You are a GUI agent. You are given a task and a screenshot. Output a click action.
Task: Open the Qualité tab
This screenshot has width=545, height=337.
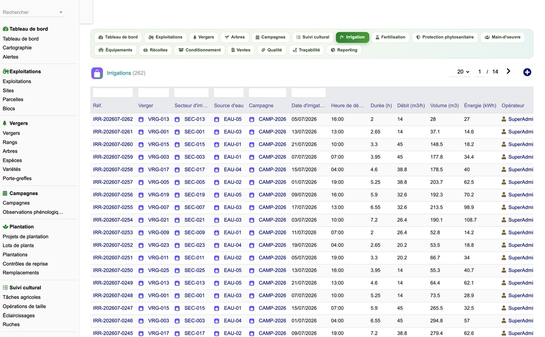(272, 50)
